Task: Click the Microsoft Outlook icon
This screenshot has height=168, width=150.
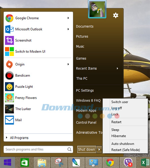Action: tap(9, 29)
